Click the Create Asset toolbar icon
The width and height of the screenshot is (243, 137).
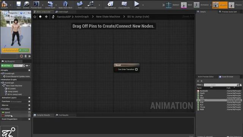tap(50, 5)
